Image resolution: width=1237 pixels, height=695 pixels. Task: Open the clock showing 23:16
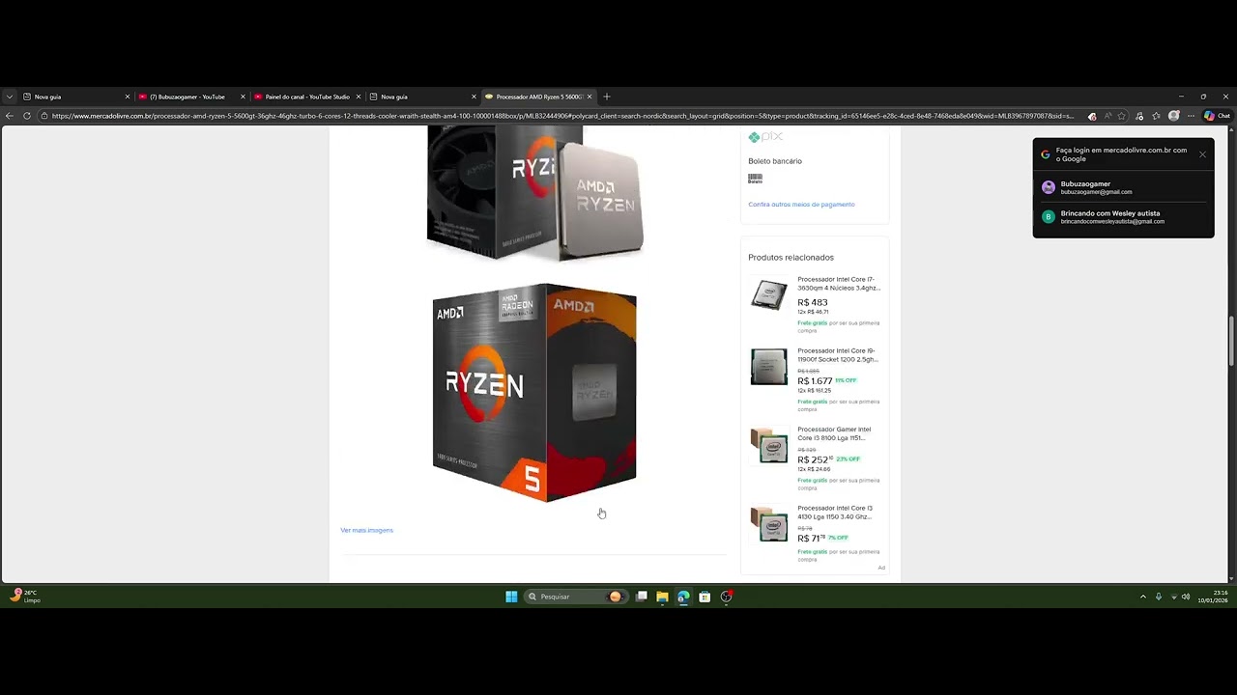[x=1213, y=597]
